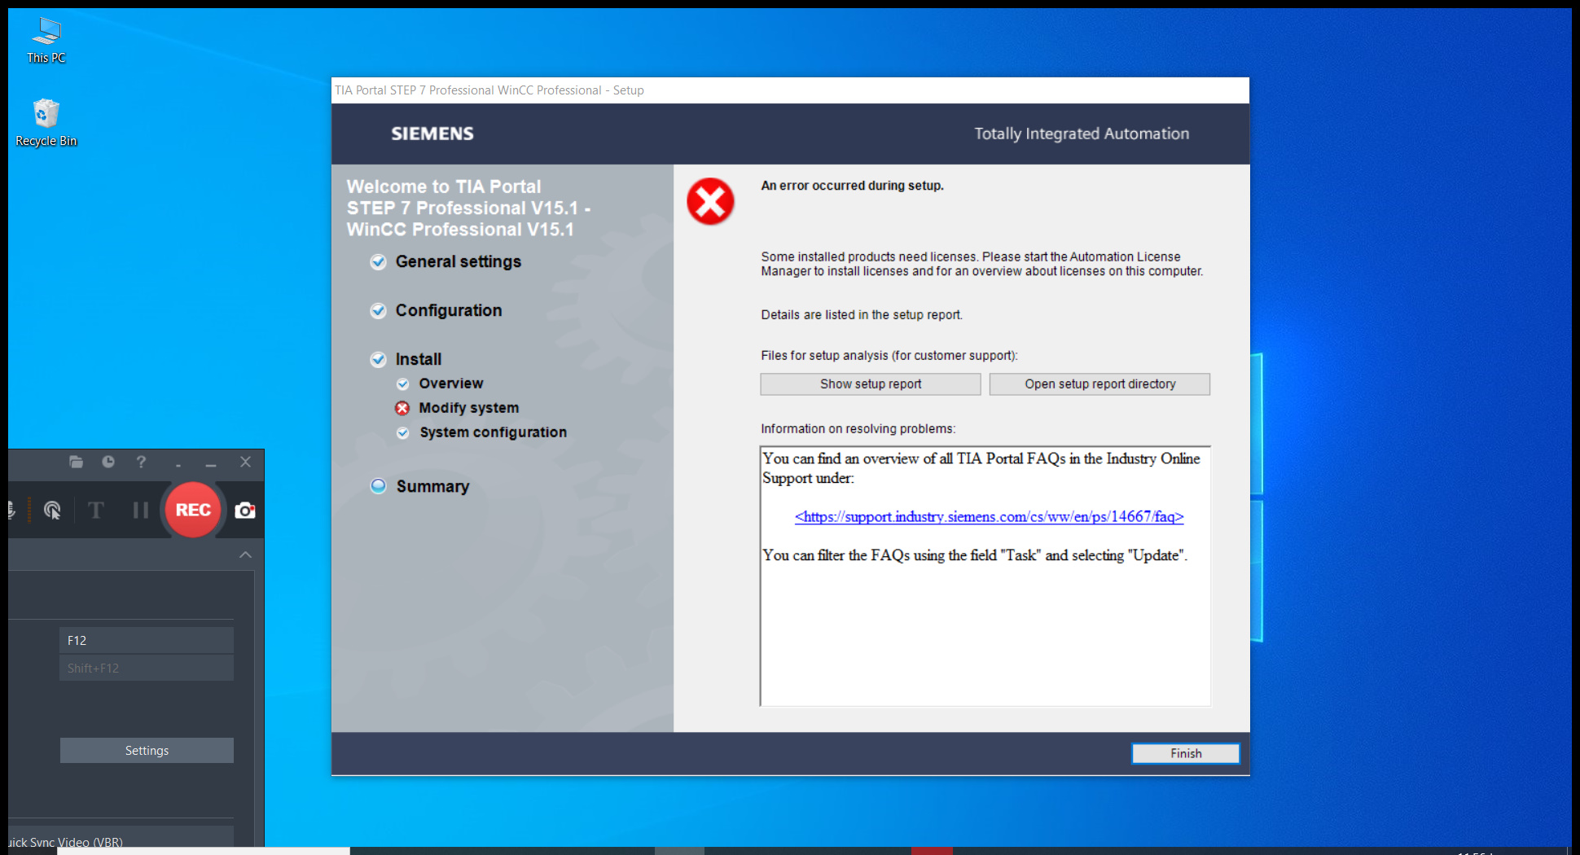The width and height of the screenshot is (1580, 855).
Task: Click the setup window title bar text
Action: pos(489,90)
